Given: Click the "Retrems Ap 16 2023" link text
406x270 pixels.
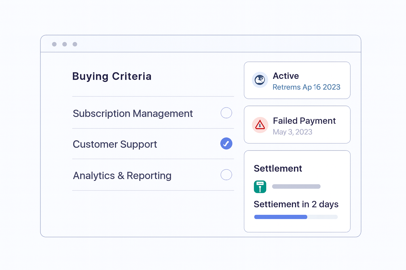Looking at the screenshot, I should 306,87.
